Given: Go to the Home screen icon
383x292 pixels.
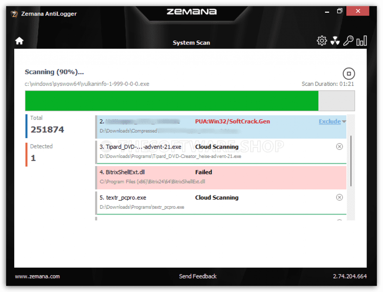Looking at the screenshot, I should point(19,41).
